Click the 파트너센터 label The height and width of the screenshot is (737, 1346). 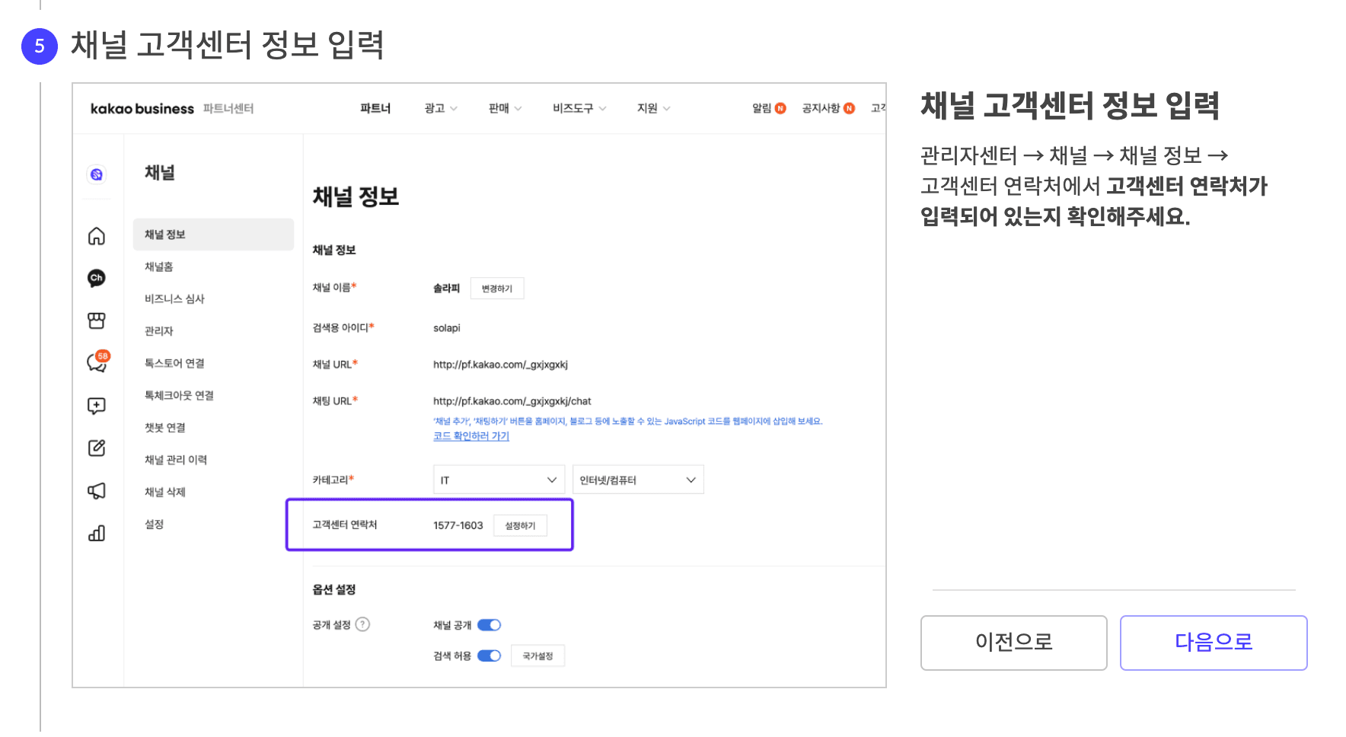pos(228,108)
